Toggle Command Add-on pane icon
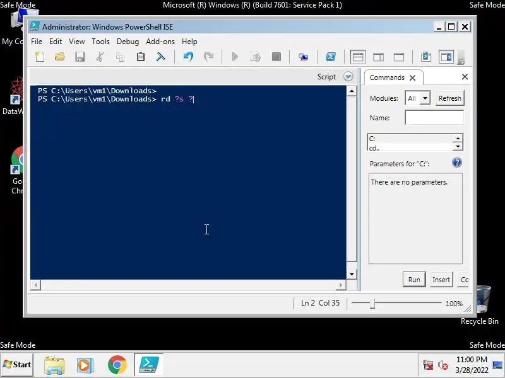Image resolution: width=505 pixels, height=378 pixels. (x=446, y=57)
